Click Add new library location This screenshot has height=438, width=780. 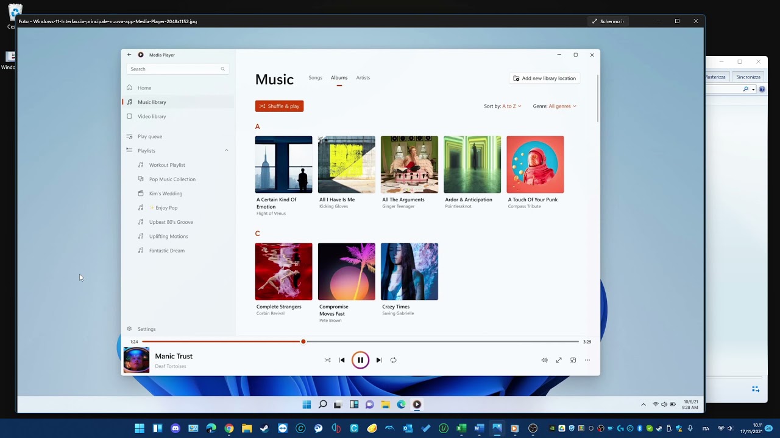[x=544, y=78]
